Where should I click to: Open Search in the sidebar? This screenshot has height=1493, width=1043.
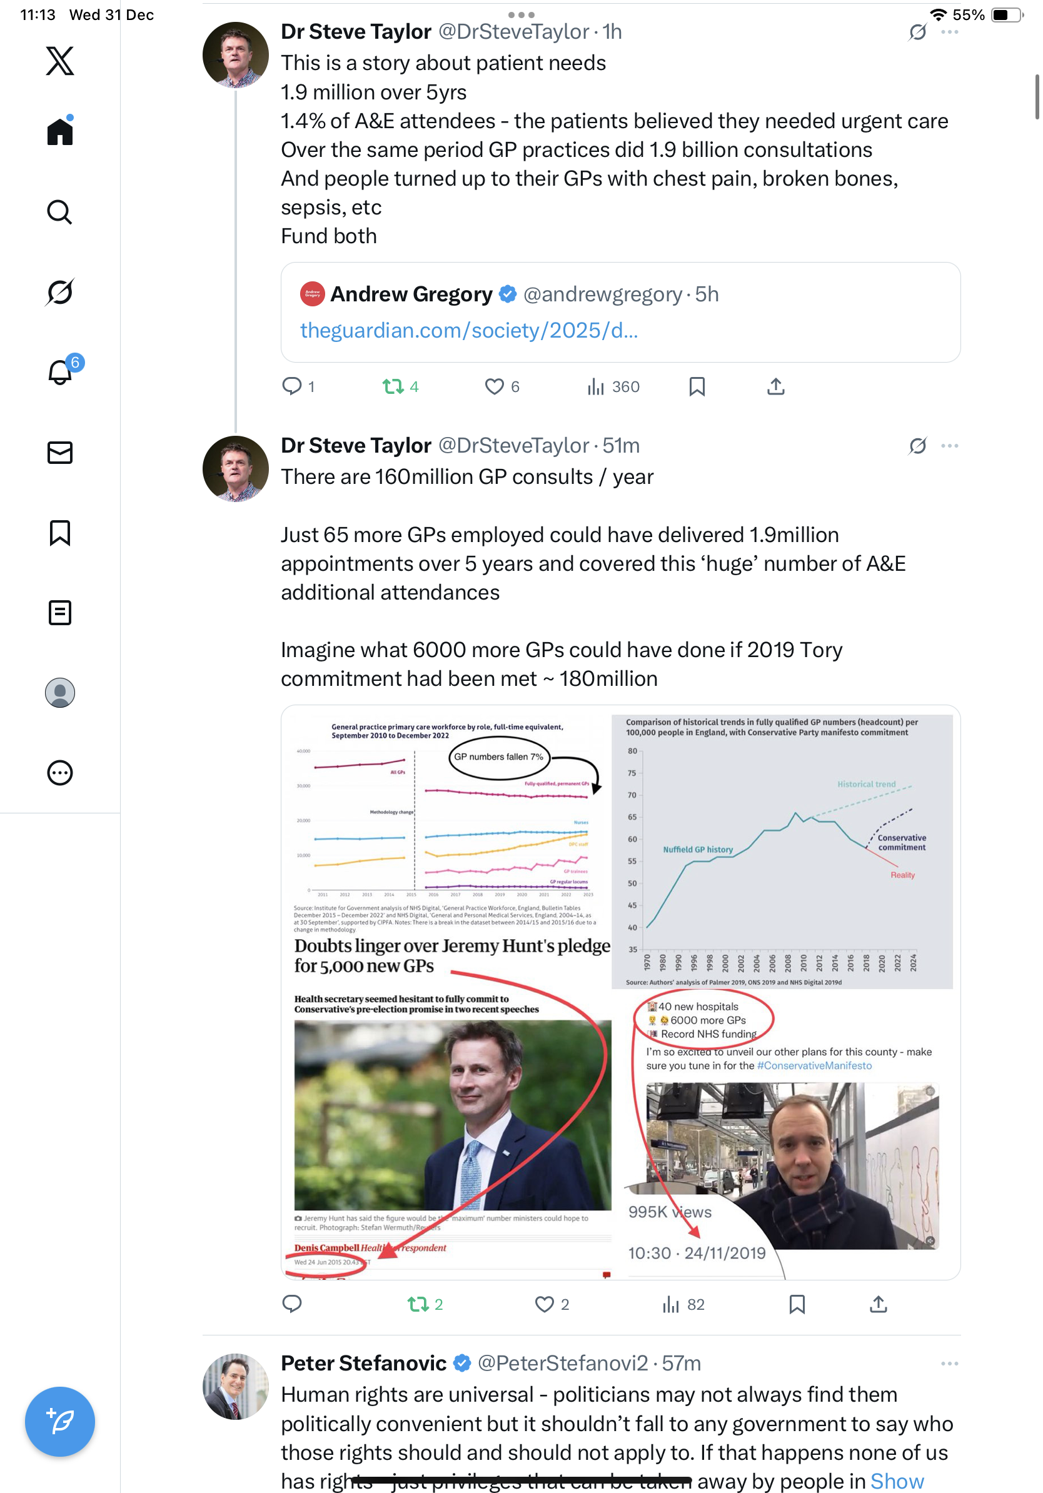click(60, 212)
